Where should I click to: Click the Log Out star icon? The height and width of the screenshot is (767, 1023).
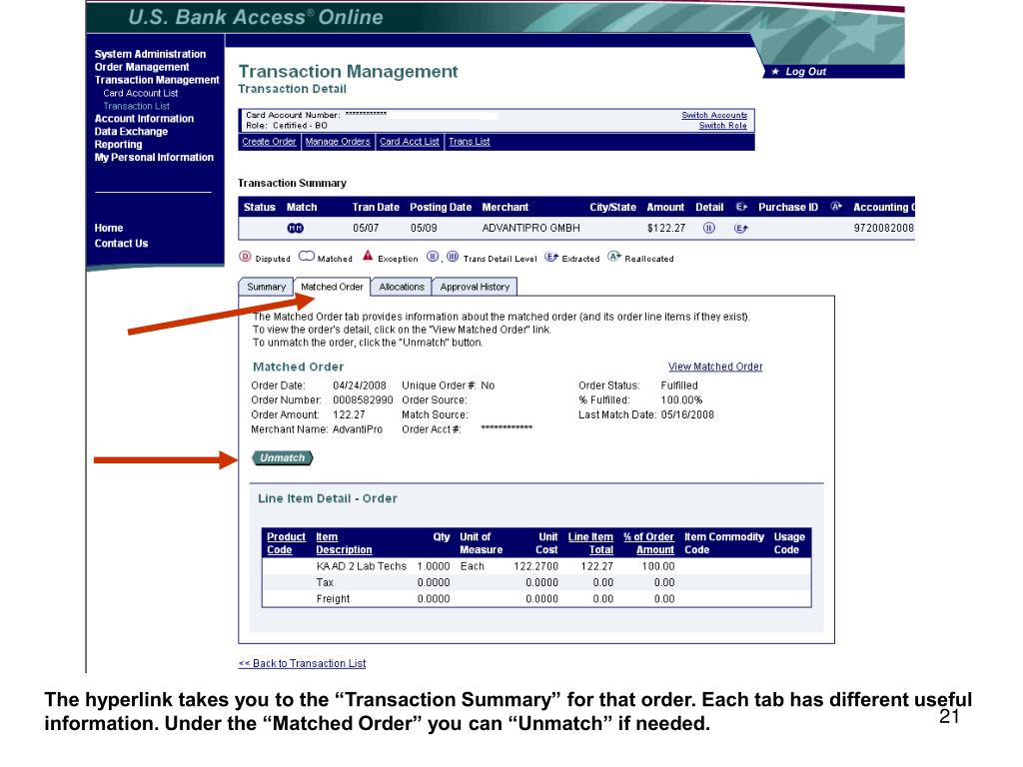(x=775, y=72)
